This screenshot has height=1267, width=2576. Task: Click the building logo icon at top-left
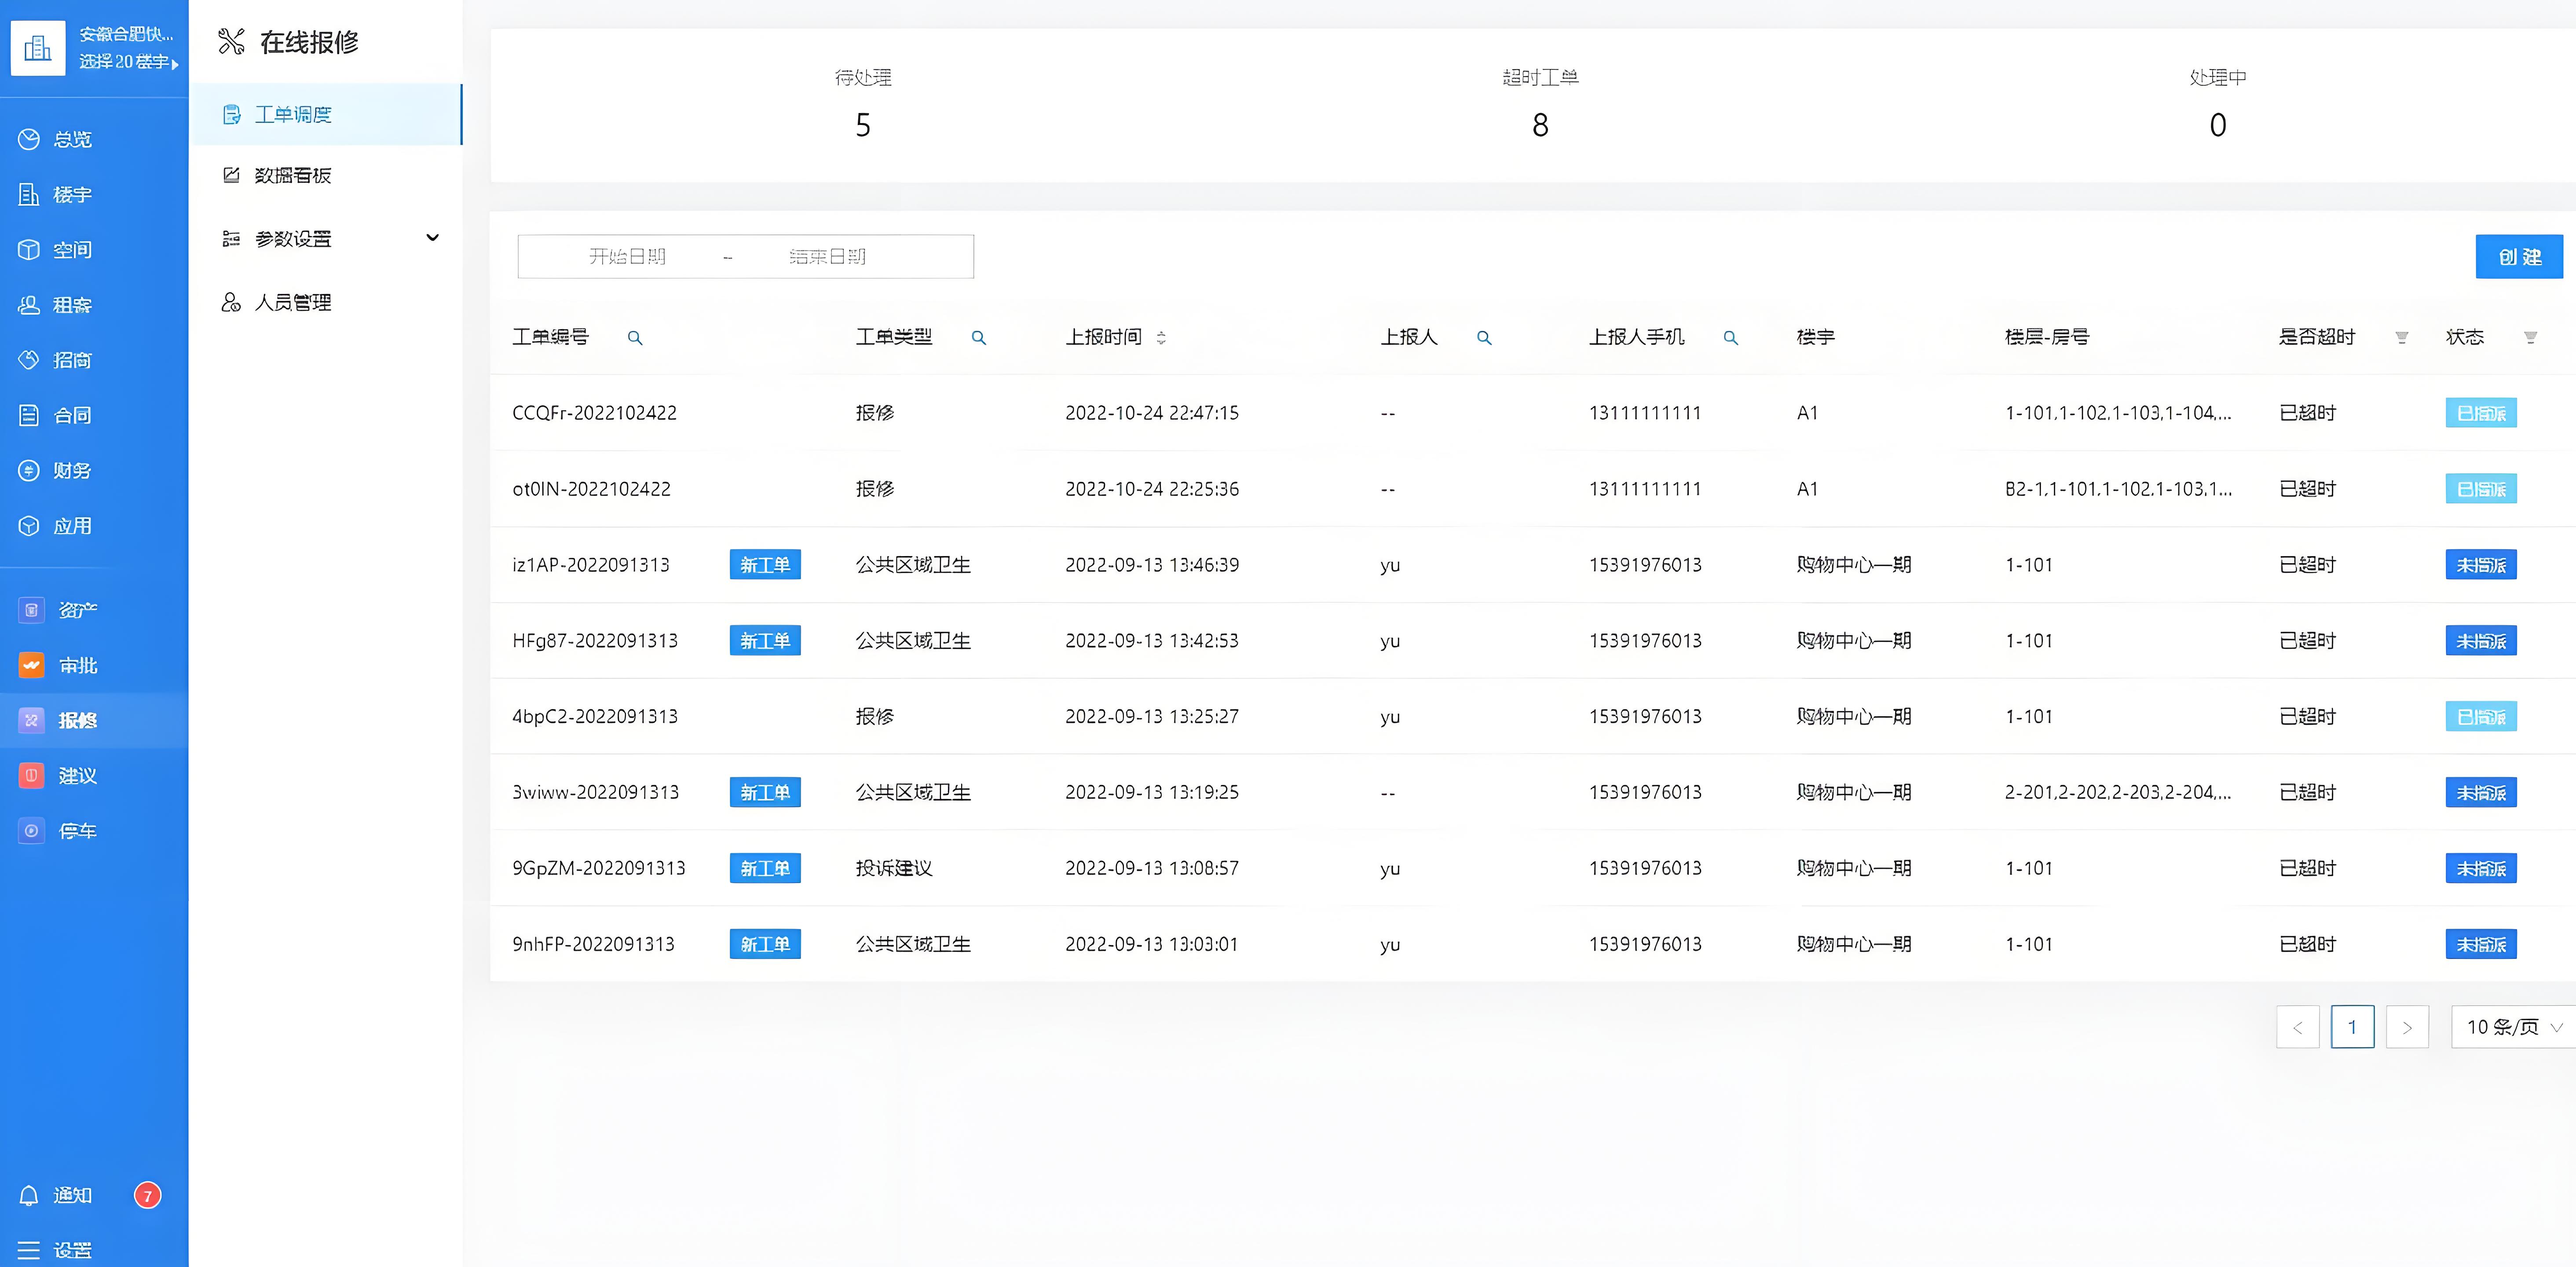coord(38,47)
